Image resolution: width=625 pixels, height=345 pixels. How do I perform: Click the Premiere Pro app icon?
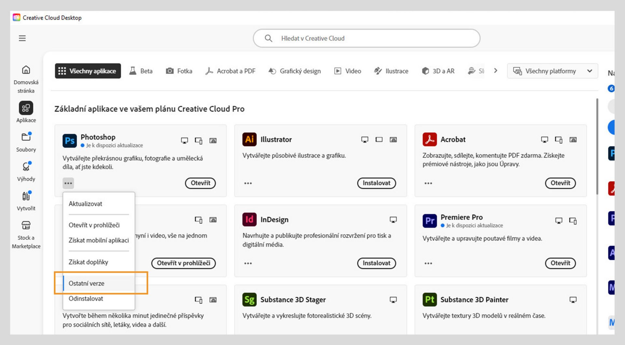[x=429, y=221]
